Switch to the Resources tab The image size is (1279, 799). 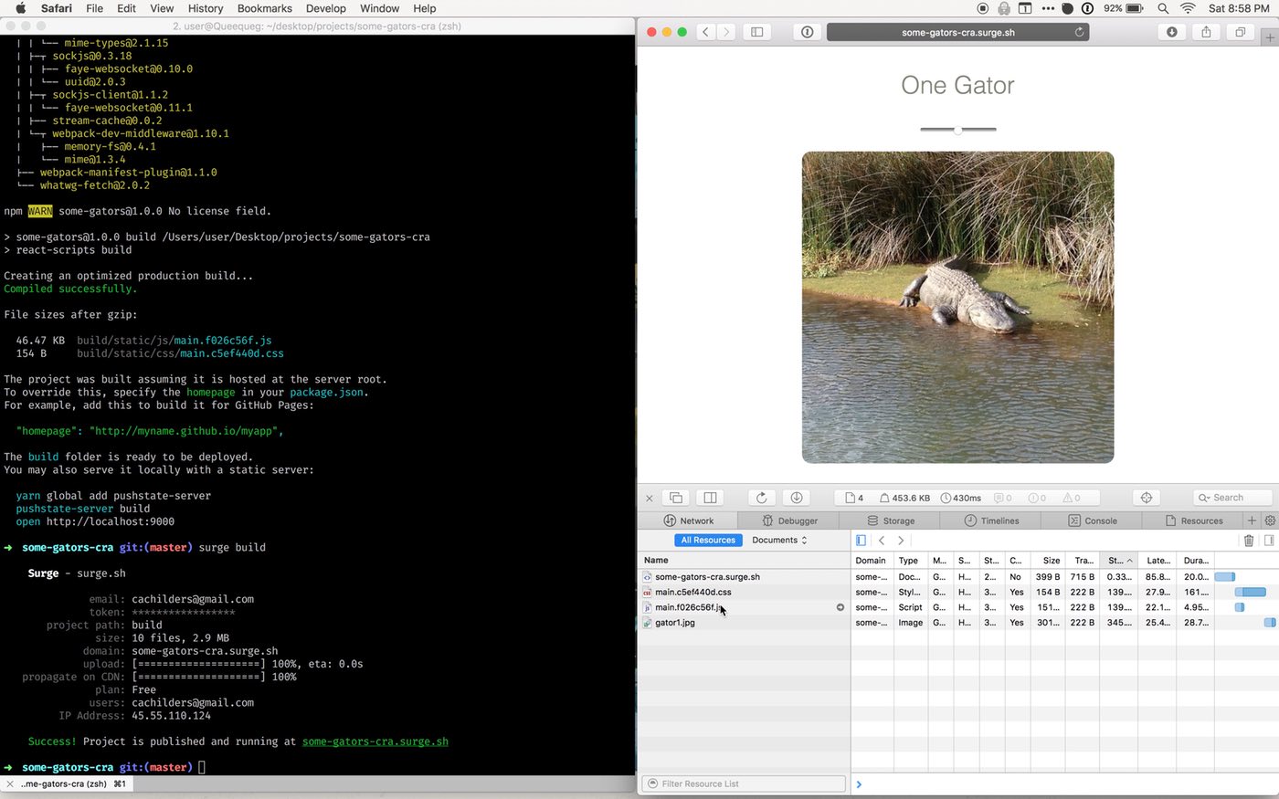1194,520
